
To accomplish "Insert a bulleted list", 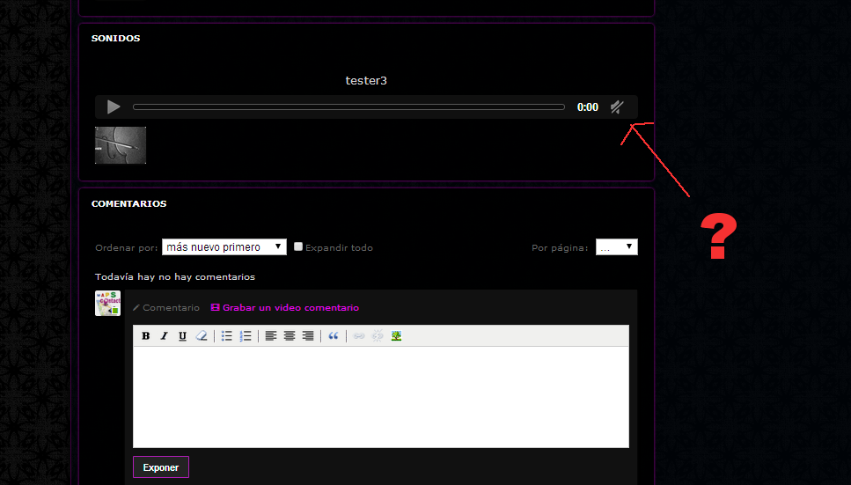I will (227, 336).
